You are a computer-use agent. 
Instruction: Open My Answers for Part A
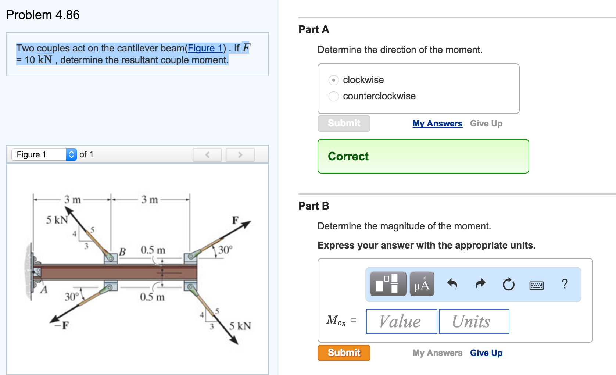pos(437,124)
